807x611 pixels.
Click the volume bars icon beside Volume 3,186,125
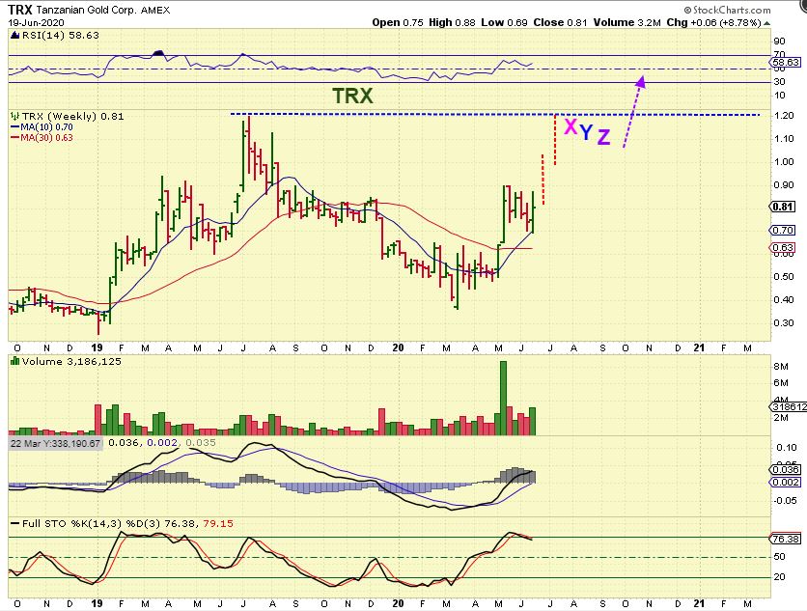coord(14,362)
